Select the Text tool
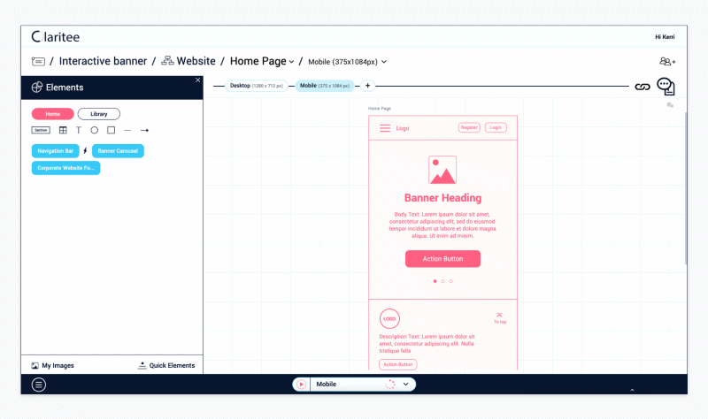Image resolution: width=708 pixels, height=419 pixels. 79,130
